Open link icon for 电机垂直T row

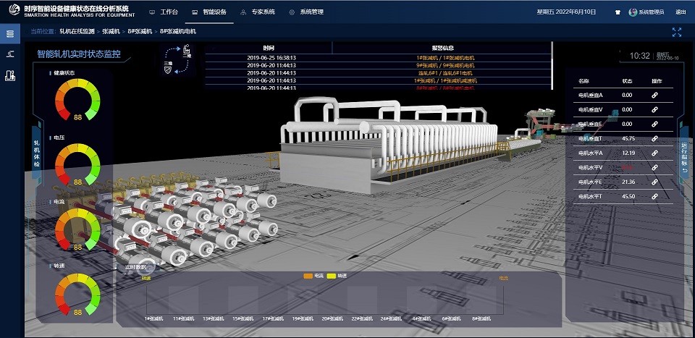point(654,138)
